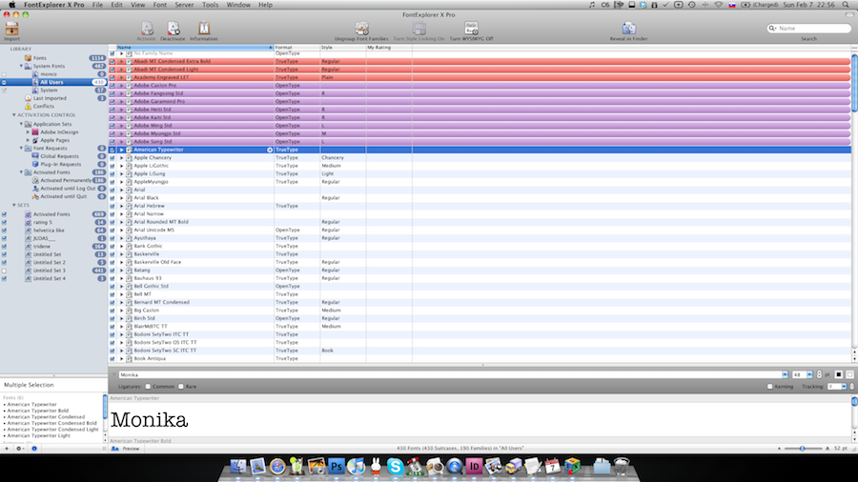The height and width of the screenshot is (482, 858).
Task: Enable the Kerning checkbox
Action: (770, 387)
